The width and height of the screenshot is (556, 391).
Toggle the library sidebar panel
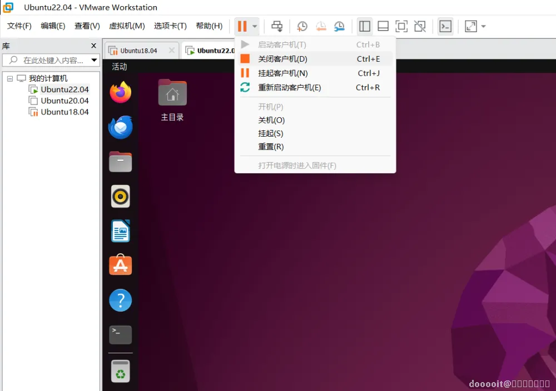[x=365, y=26]
